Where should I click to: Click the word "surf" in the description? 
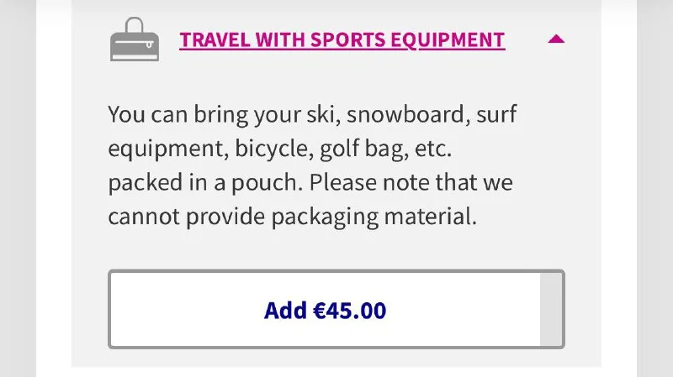[496, 115]
